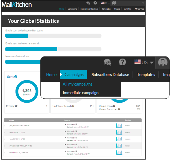Click the MailKitchen logo
Viewport: 171px width, 161px height.
(x=17, y=5)
